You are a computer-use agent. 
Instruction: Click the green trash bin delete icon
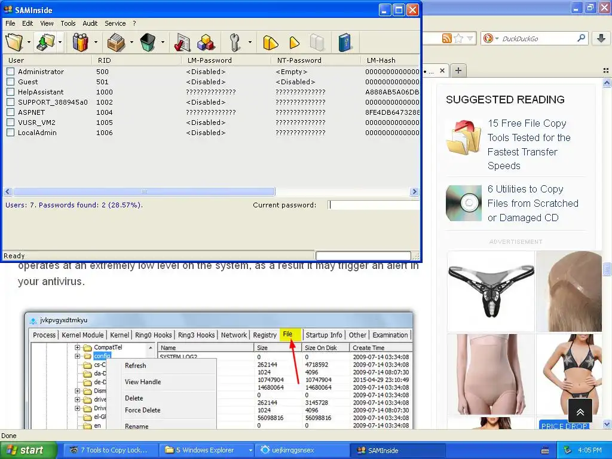[148, 42]
